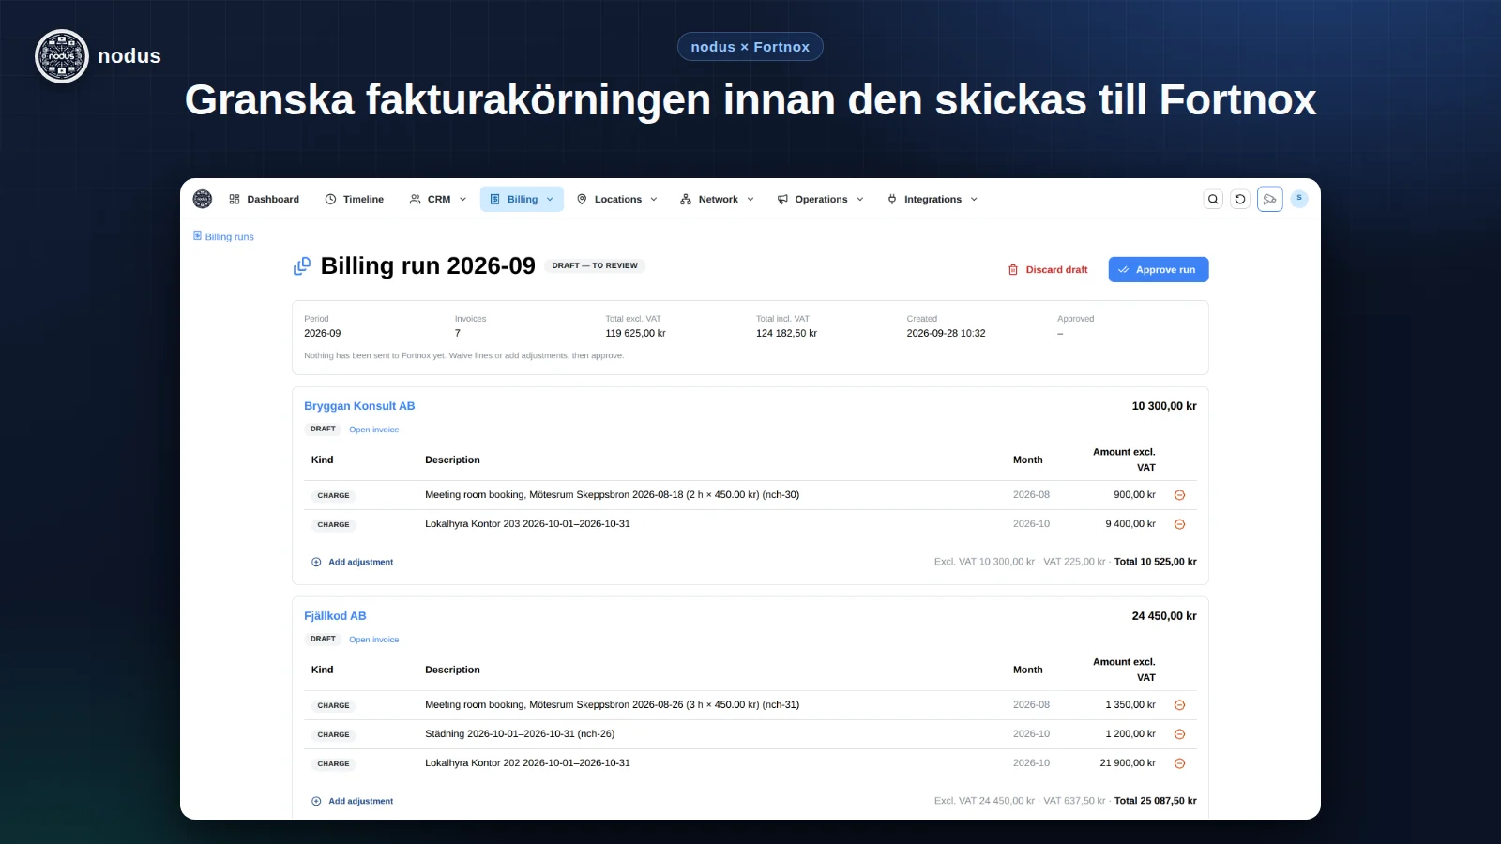
Task: Select the 'Total 10 525,00 kr' text
Action: (x=1156, y=562)
